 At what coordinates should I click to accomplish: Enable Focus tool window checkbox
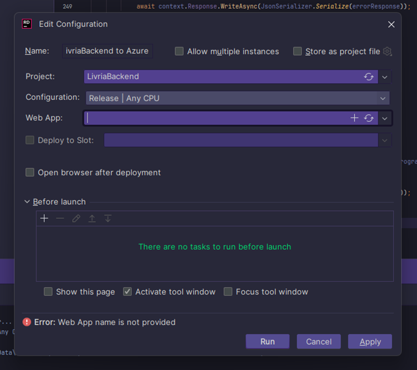[228, 292]
